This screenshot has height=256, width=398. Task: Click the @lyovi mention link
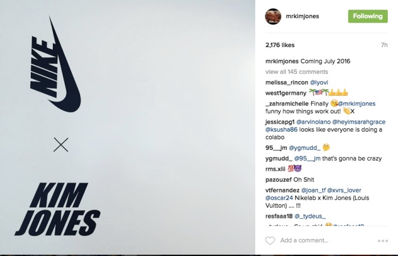pyautogui.click(x=319, y=83)
